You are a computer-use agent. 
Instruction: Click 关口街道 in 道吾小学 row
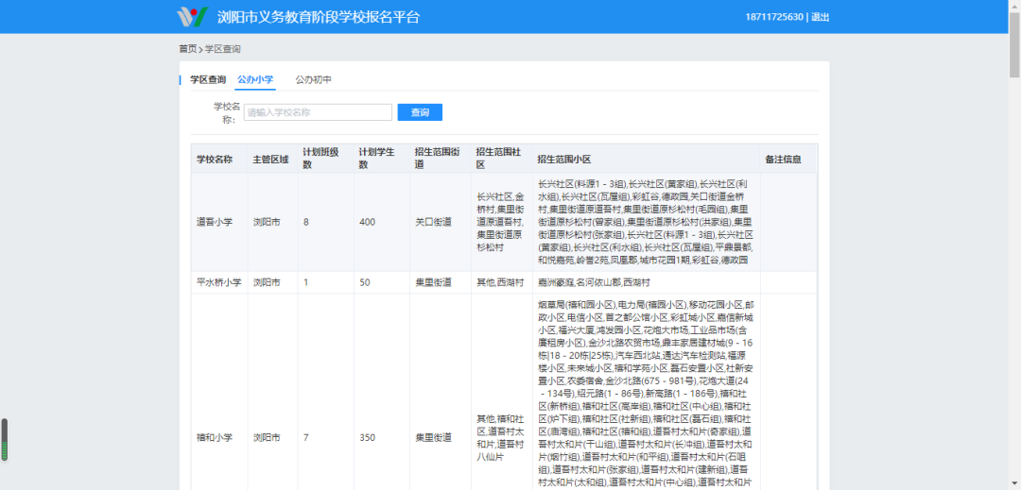434,222
